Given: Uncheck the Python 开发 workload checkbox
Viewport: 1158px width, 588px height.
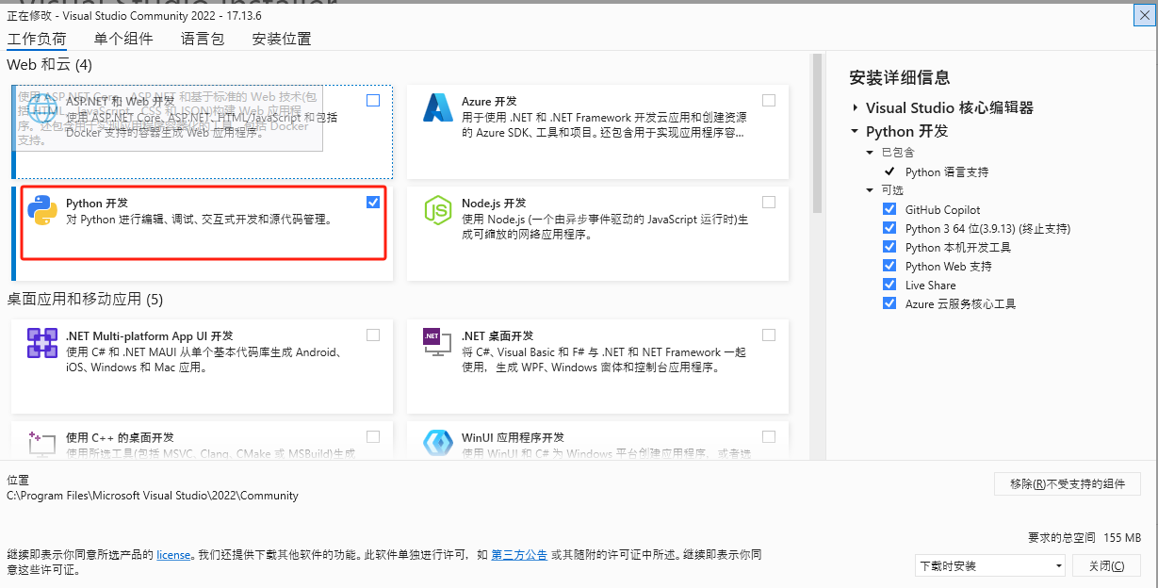Looking at the screenshot, I should coord(373,202).
